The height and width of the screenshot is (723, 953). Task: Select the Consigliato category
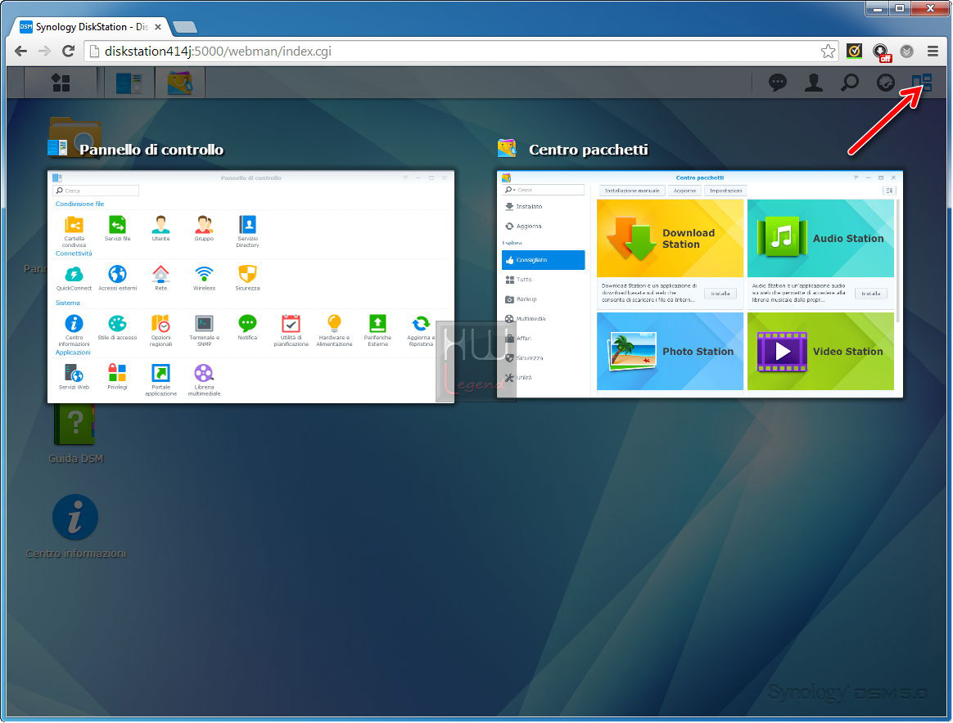[x=544, y=260]
